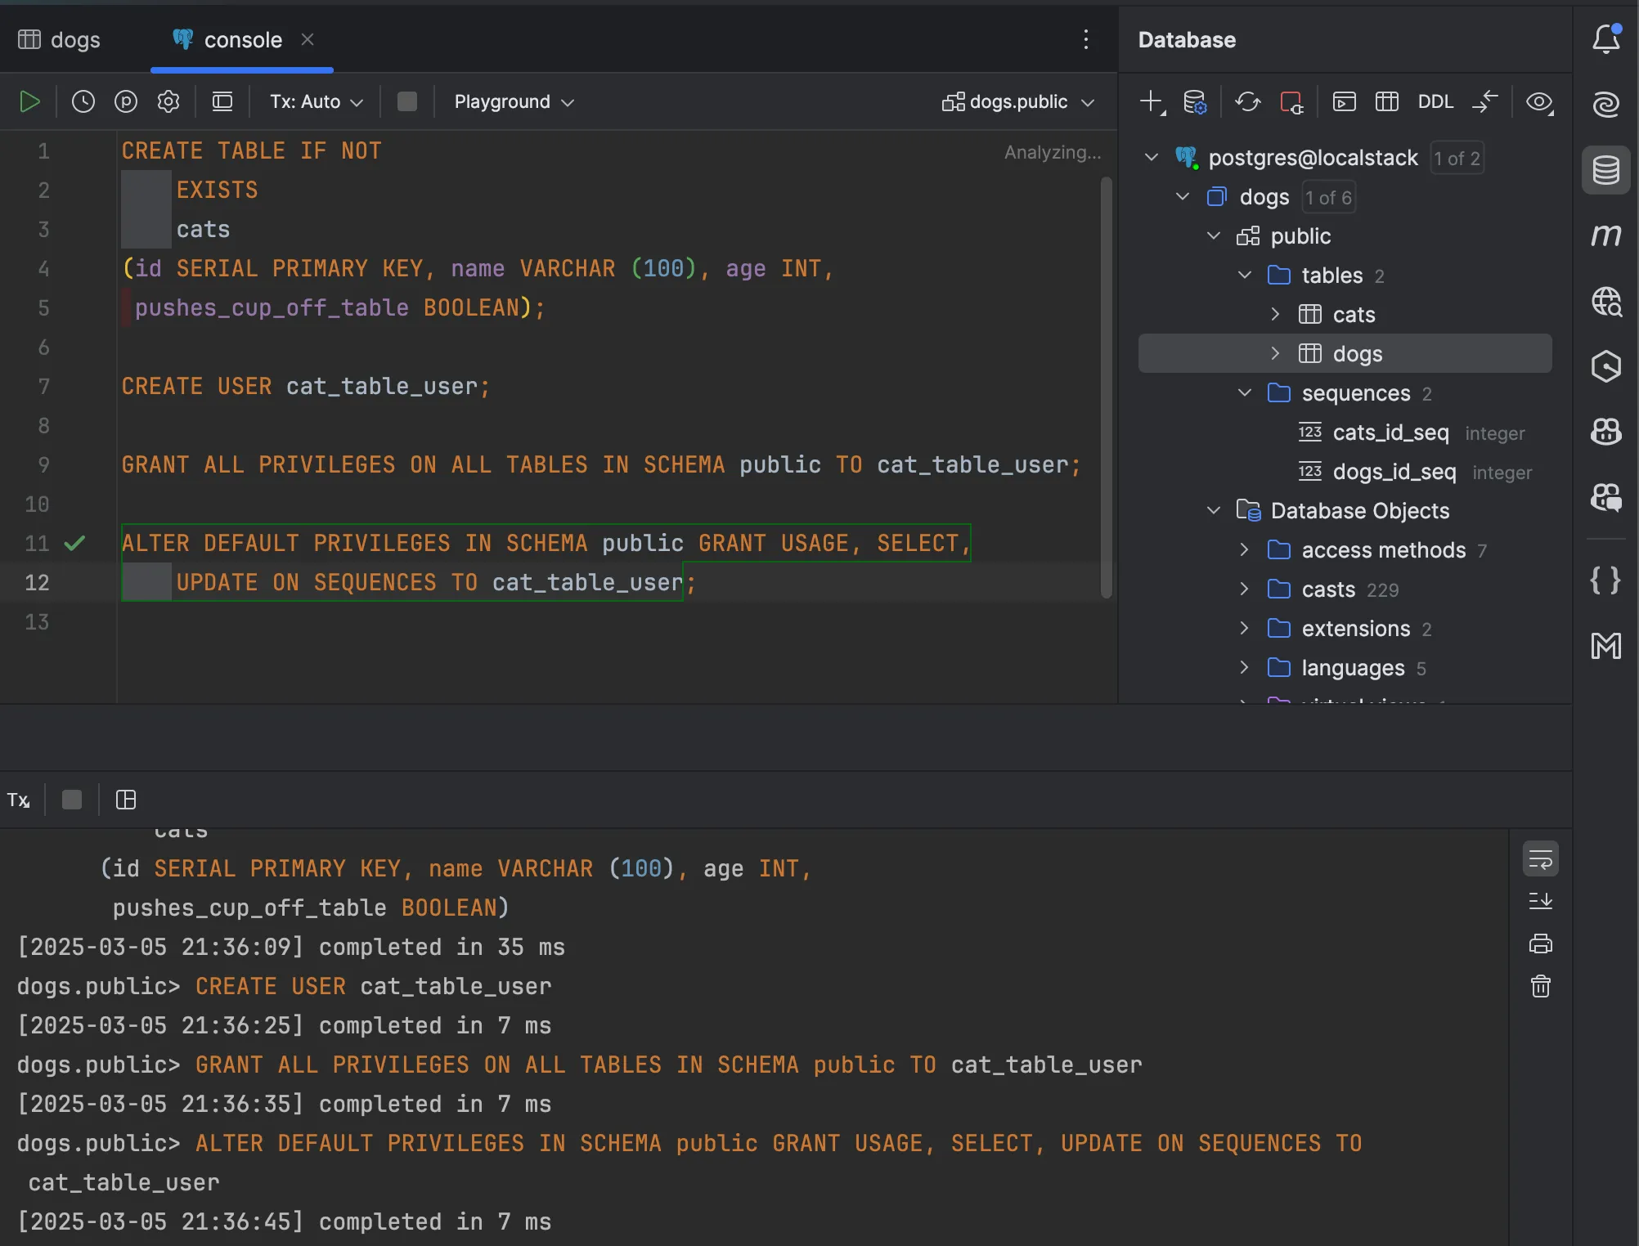The width and height of the screenshot is (1639, 1246).
Task: Disconnect the data source (red plug icon)
Action: tap(1291, 101)
